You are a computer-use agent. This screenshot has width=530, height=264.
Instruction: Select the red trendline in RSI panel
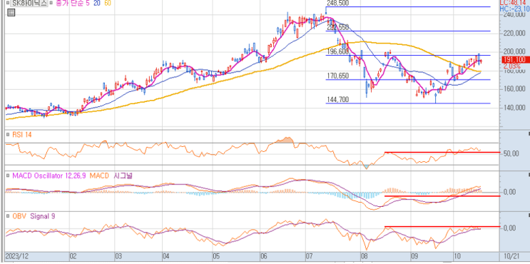click(442, 153)
